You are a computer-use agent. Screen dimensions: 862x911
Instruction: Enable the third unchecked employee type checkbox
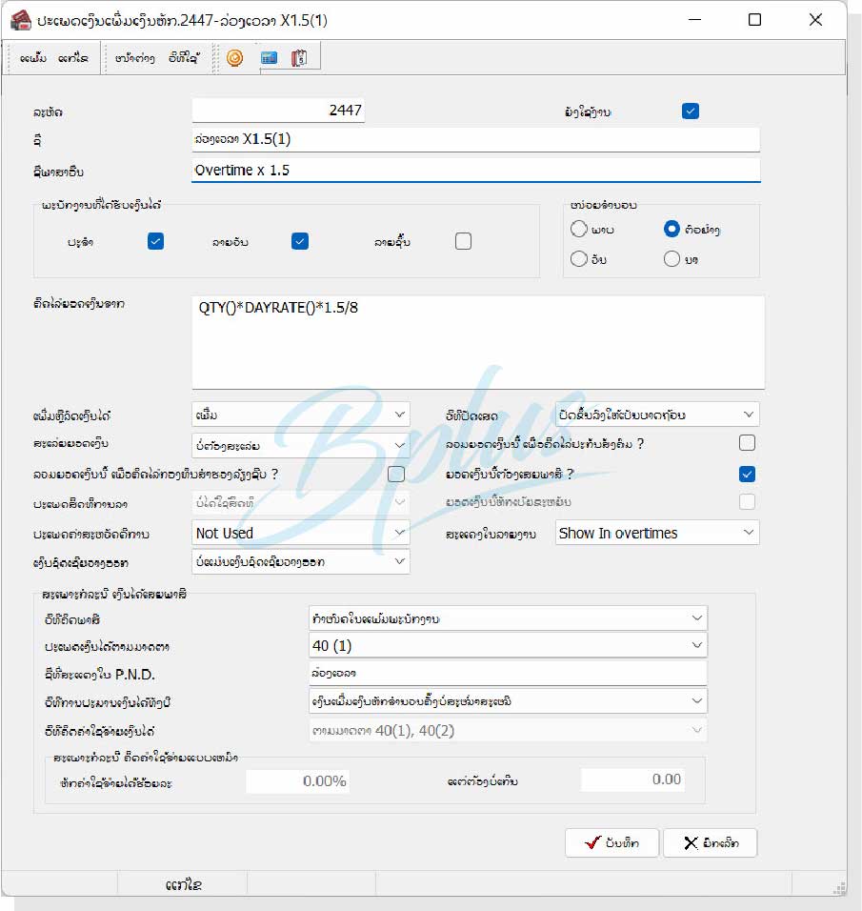pyautogui.click(x=463, y=241)
